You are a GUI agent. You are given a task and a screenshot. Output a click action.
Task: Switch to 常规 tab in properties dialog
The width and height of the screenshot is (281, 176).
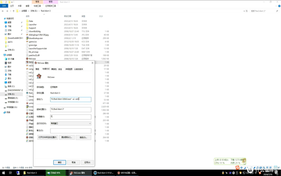coord(37,69)
